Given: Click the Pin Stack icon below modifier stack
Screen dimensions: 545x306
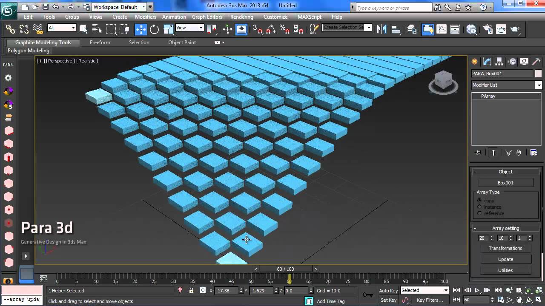Looking at the screenshot, I should pos(478,152).
